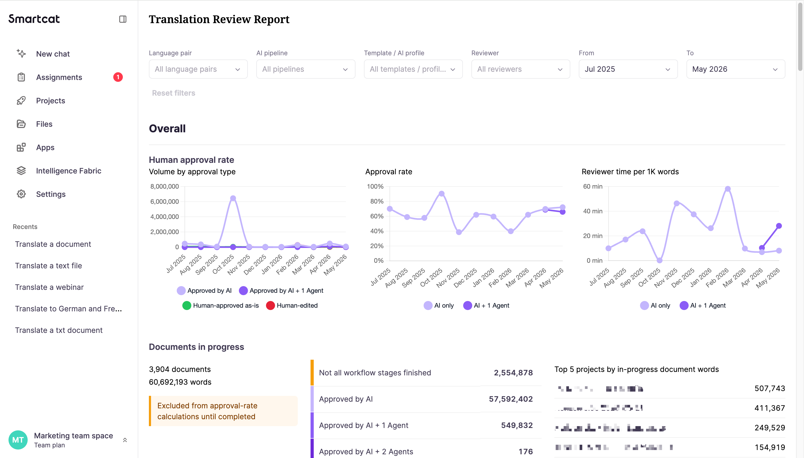Toggle the Approved by AI legend series
Viewport: 804px width, 458px height.
tap(204, 291)
